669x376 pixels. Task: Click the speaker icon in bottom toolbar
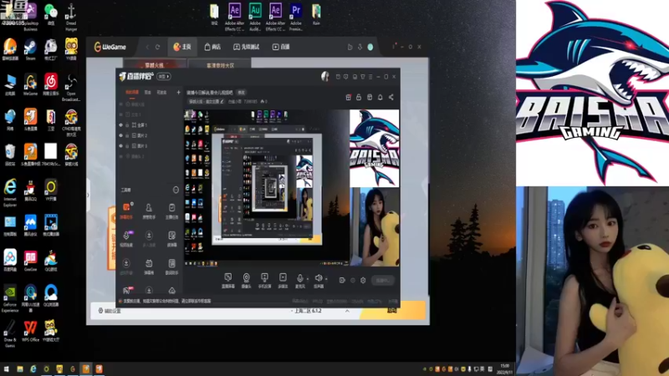319,278
